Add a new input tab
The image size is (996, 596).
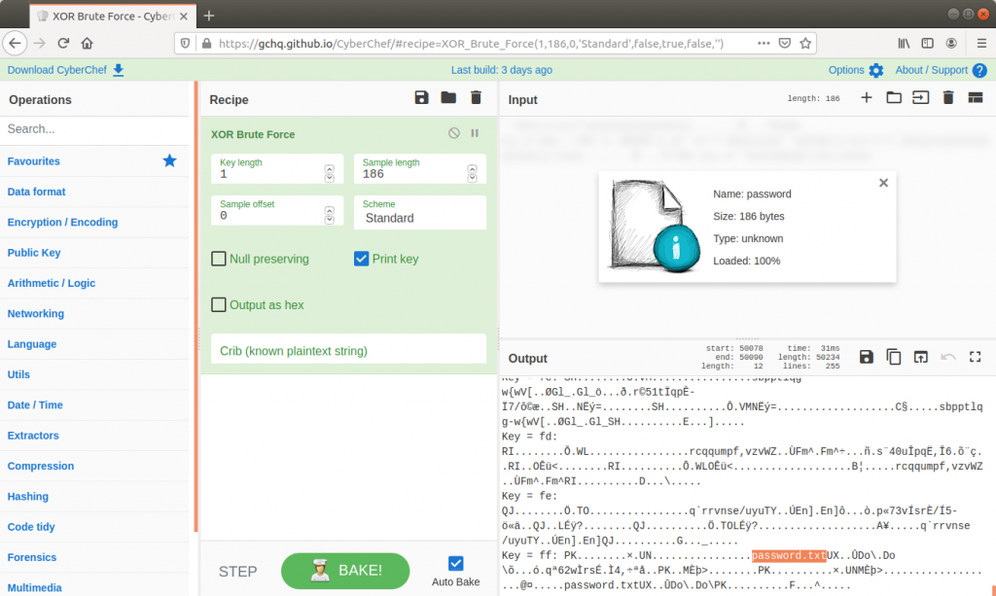(x=867, y=98)
